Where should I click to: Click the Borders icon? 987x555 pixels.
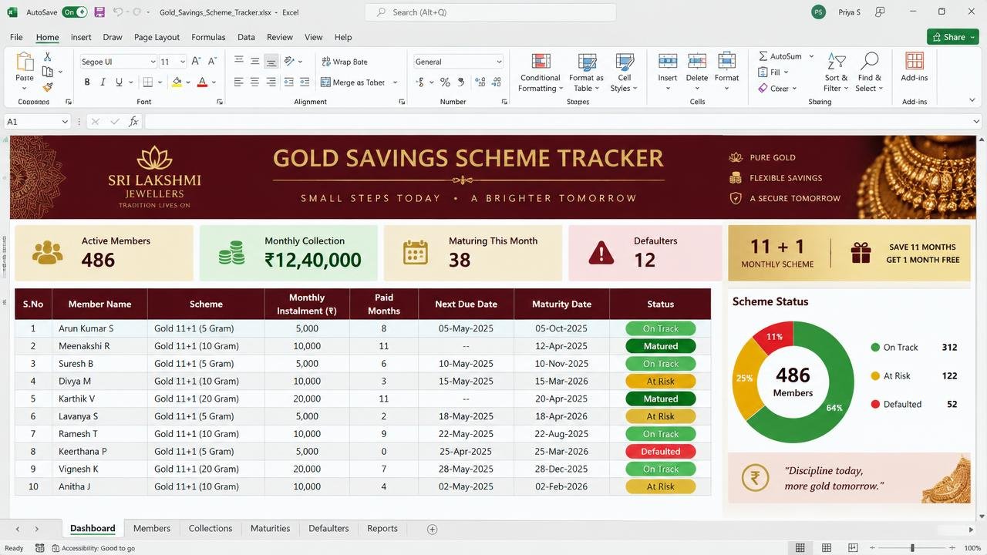tap(148, 82)
